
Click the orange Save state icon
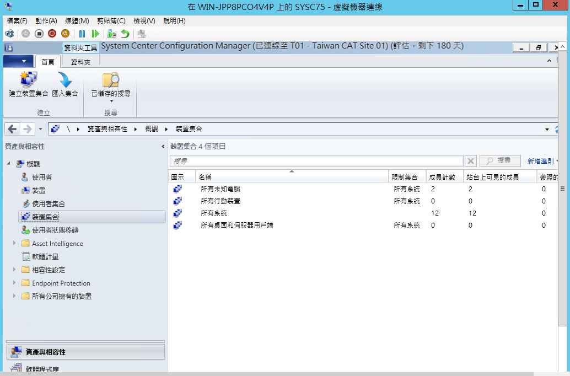point(65,34)
